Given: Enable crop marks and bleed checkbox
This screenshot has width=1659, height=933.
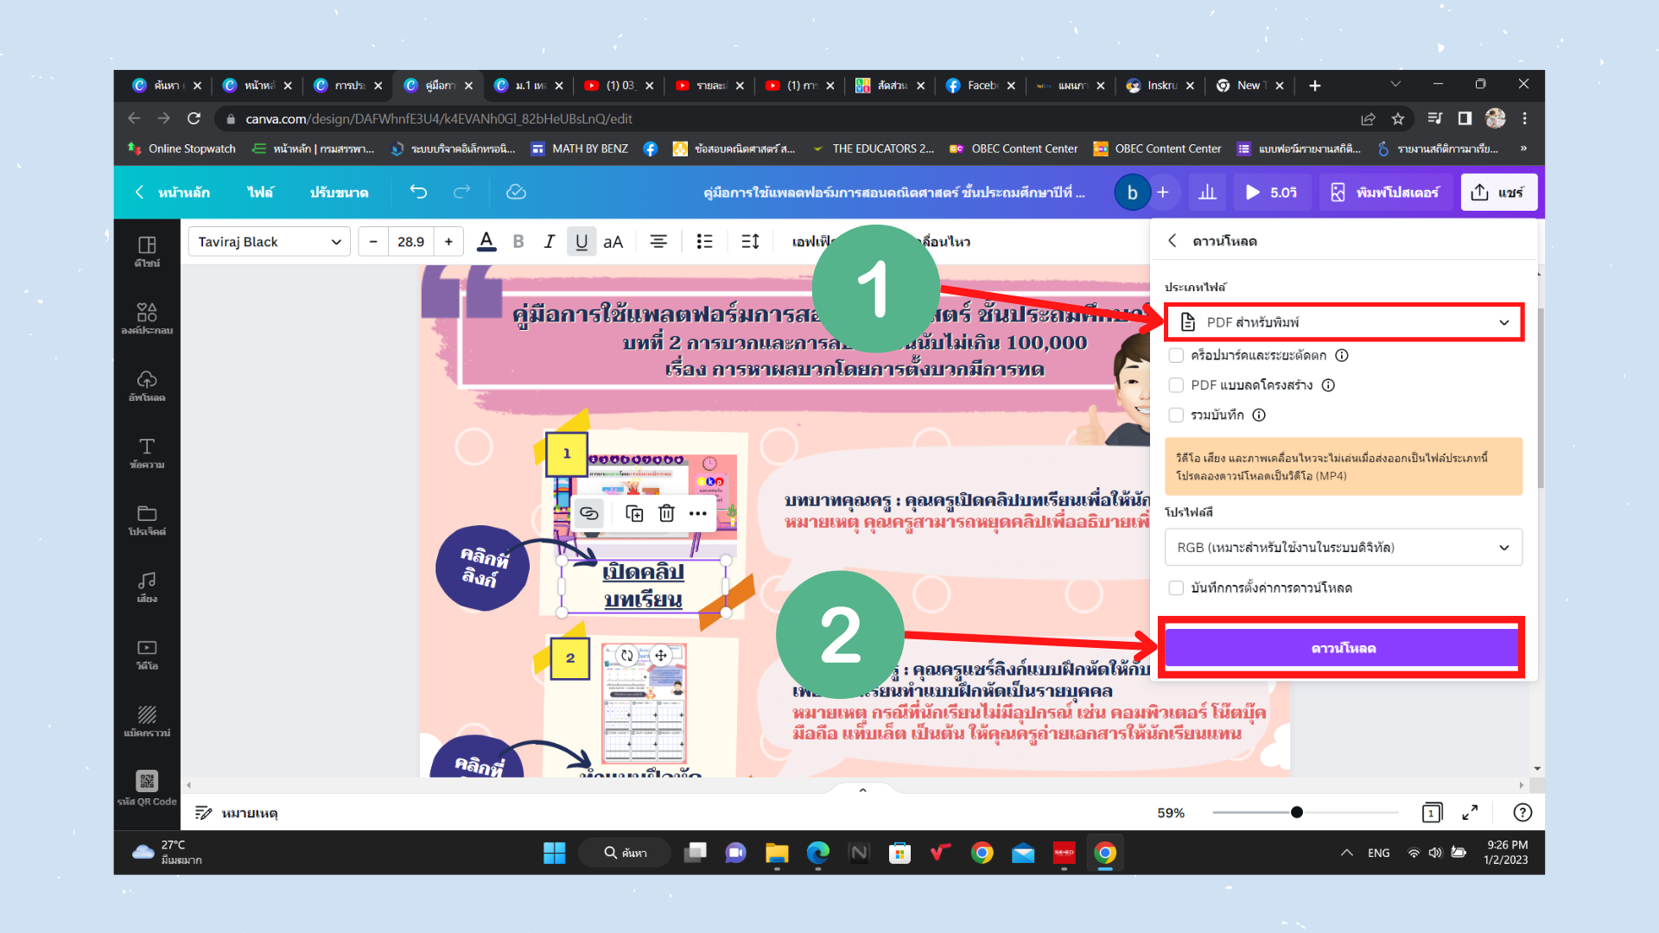Looking at the screenshot, I should tap(1176, 355).
